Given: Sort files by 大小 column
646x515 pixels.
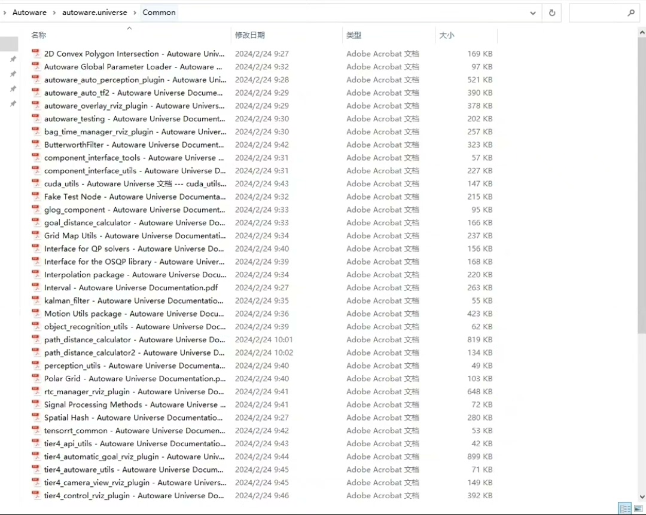Looking at the screenshot, I should tap(447, 35).
